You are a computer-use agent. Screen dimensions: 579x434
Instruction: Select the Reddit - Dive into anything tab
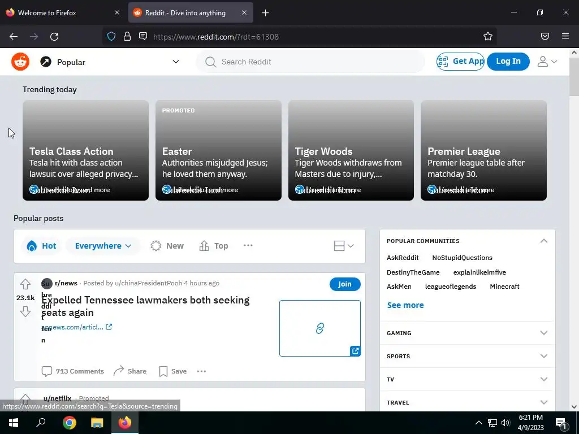[191, 13]
